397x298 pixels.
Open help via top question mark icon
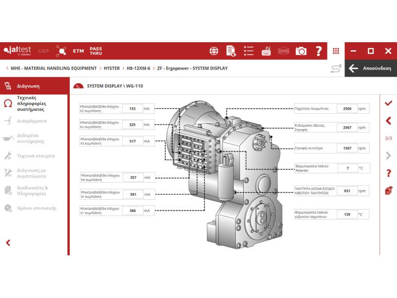319,51
